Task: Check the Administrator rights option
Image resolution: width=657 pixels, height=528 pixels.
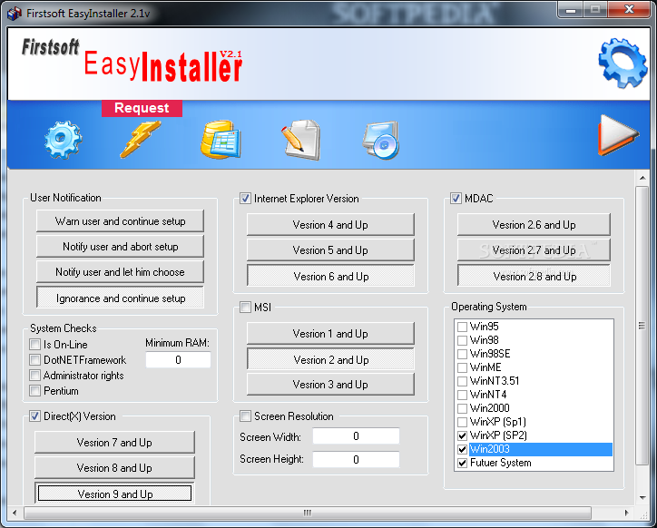Action: point(35,375)
